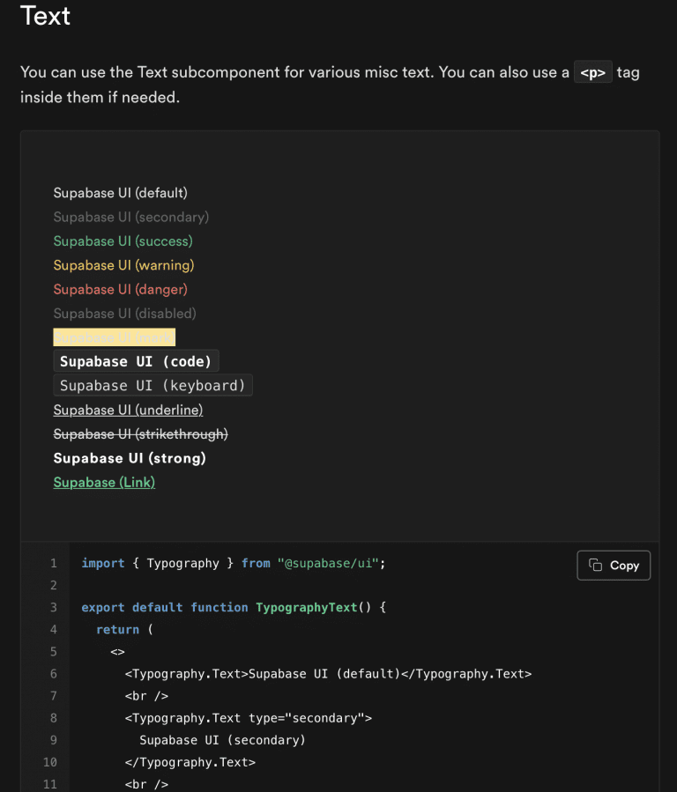Click the "@supabase/ui" import string in code
This screenshot has height=792, width=677.
point(331,564)
